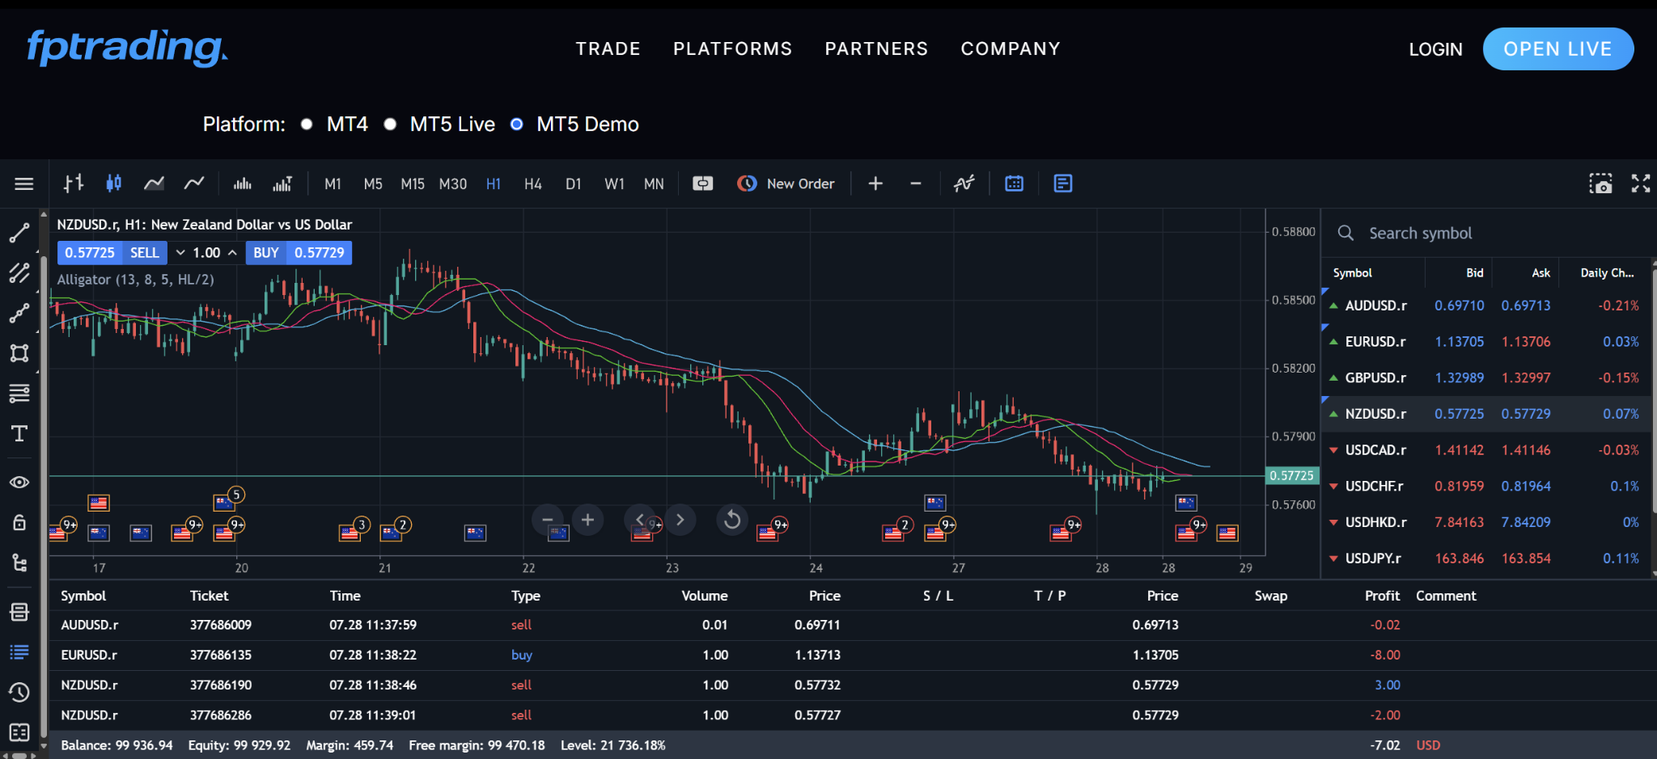
Task: Toggle object visibility eye icon
Action: (19, 483)
